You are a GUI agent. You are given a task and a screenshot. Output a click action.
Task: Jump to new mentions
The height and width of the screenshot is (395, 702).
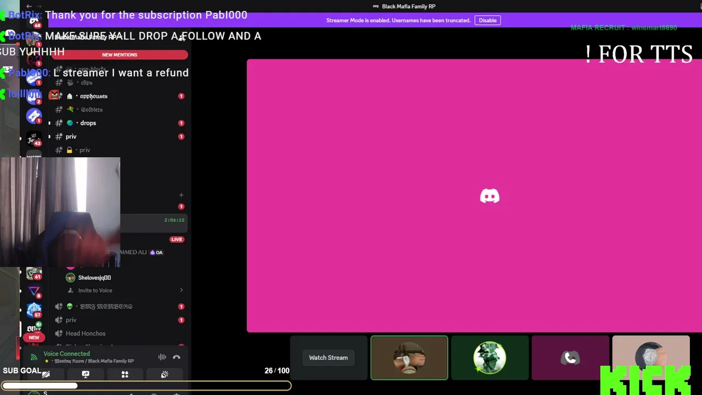click(x=120, y=55)
